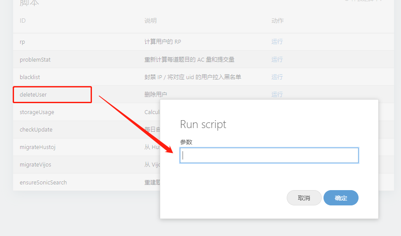The width and height of the screenshot is (401, 236).
Task: Select the migrateVijos script ID
Action: pos(35,164)
